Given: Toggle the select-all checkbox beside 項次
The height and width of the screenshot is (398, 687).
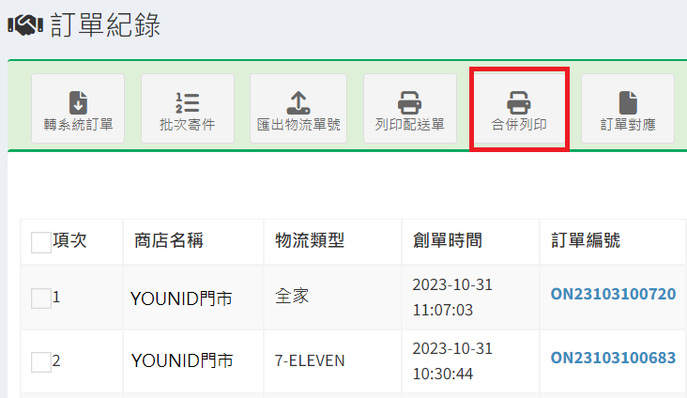Looking at the screenshot, I should tap(41, 242).
